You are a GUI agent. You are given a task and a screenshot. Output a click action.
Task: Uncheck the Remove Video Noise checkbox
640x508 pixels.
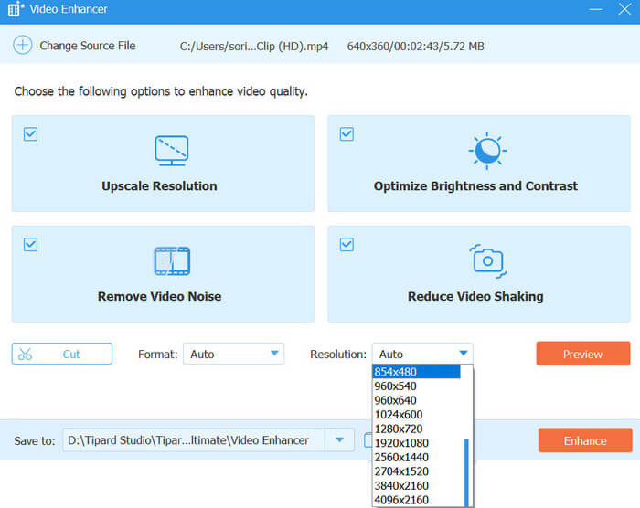[x=30, y=245]
